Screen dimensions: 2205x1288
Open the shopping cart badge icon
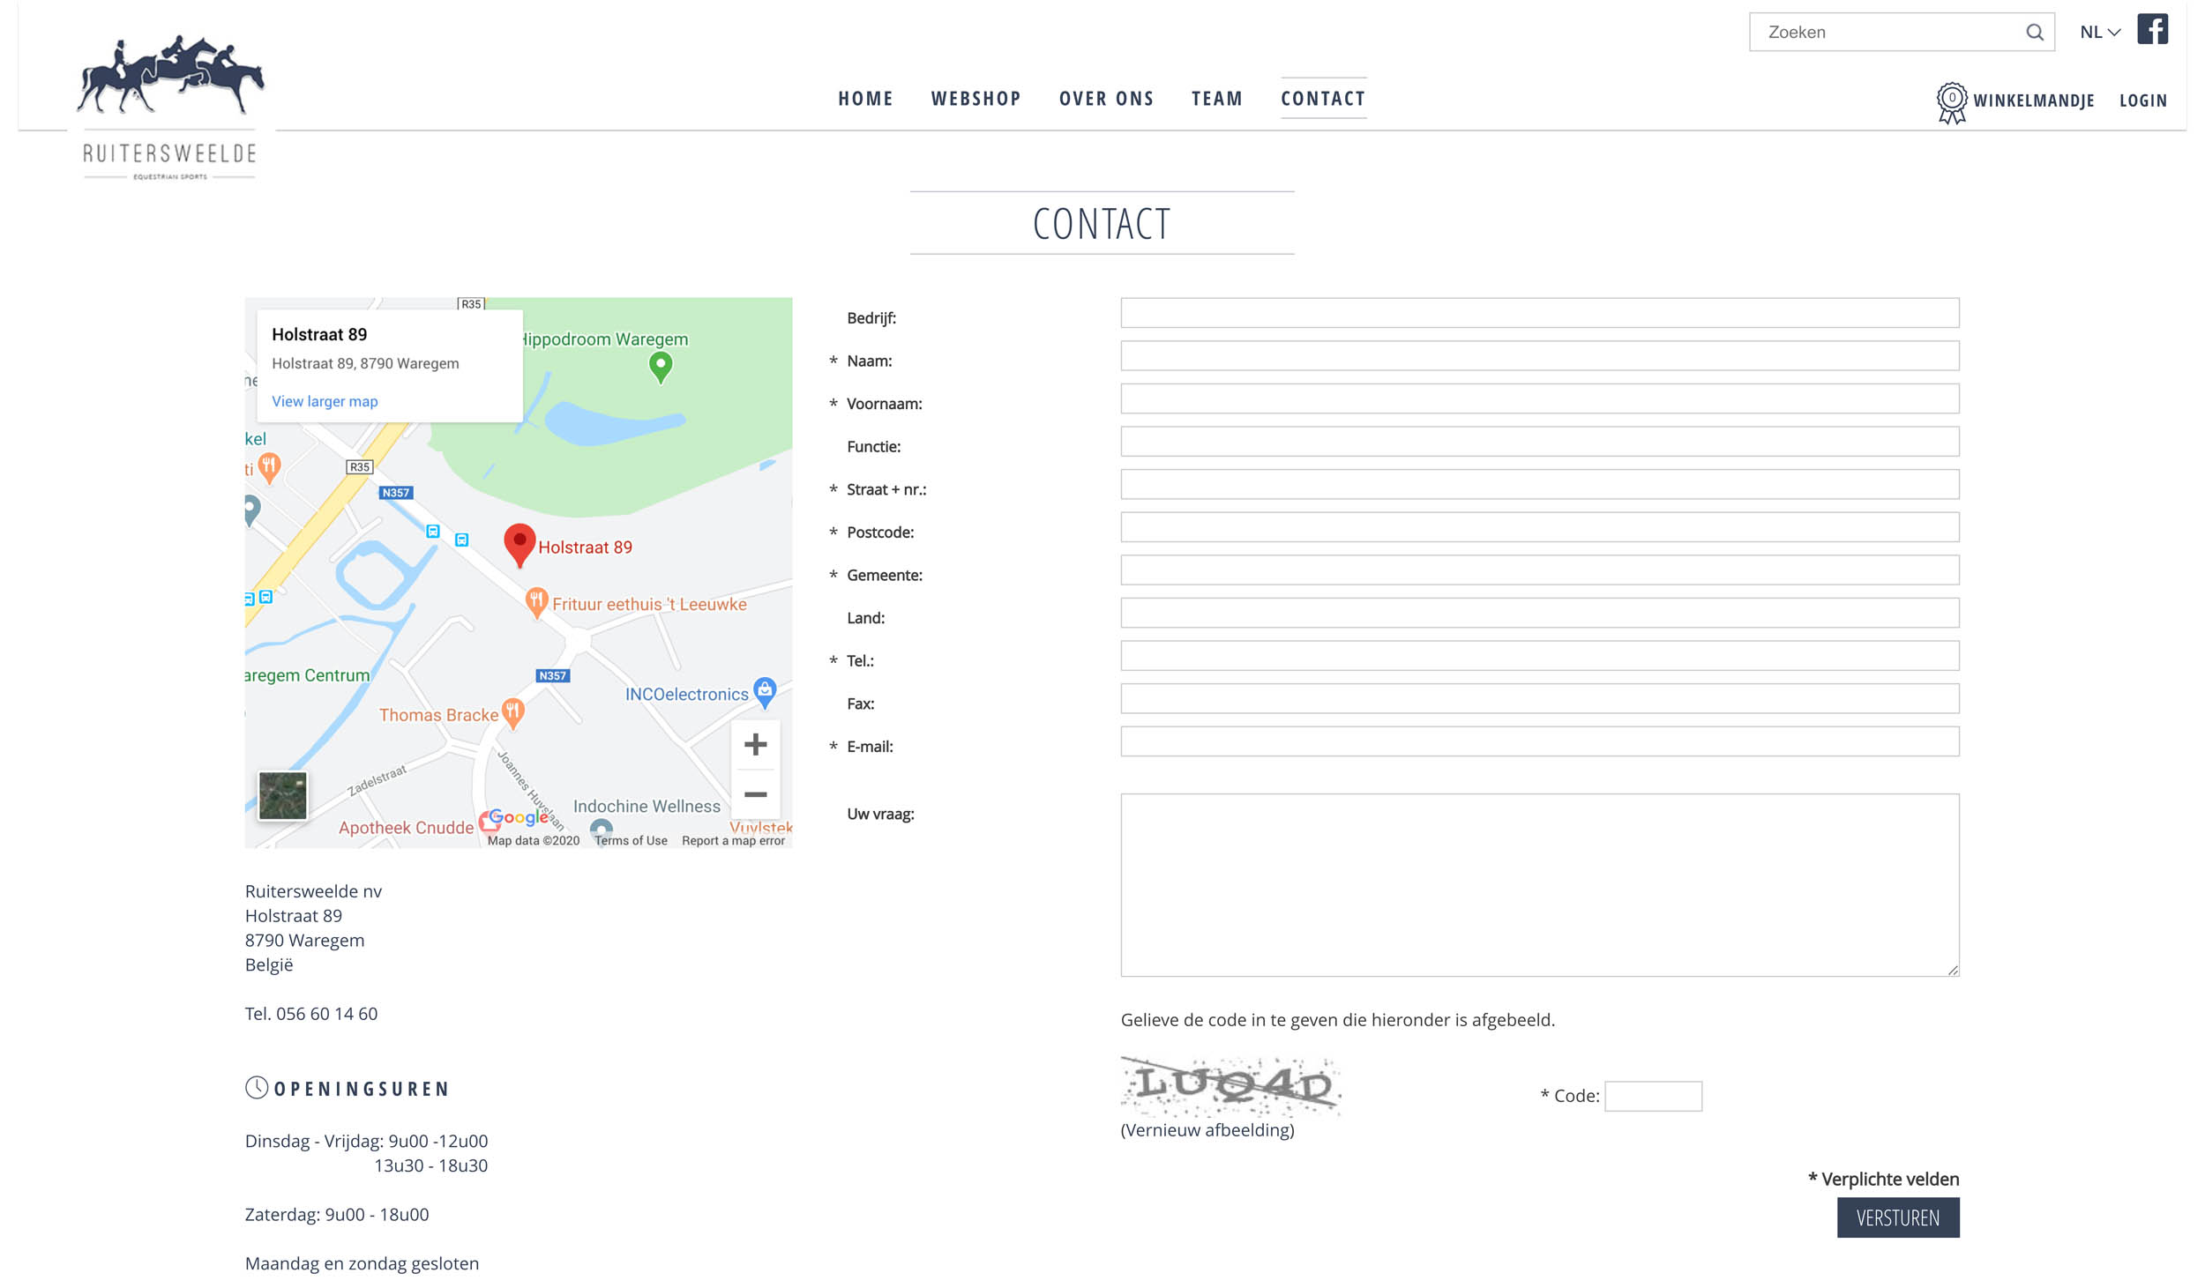tap(1951, 102)
